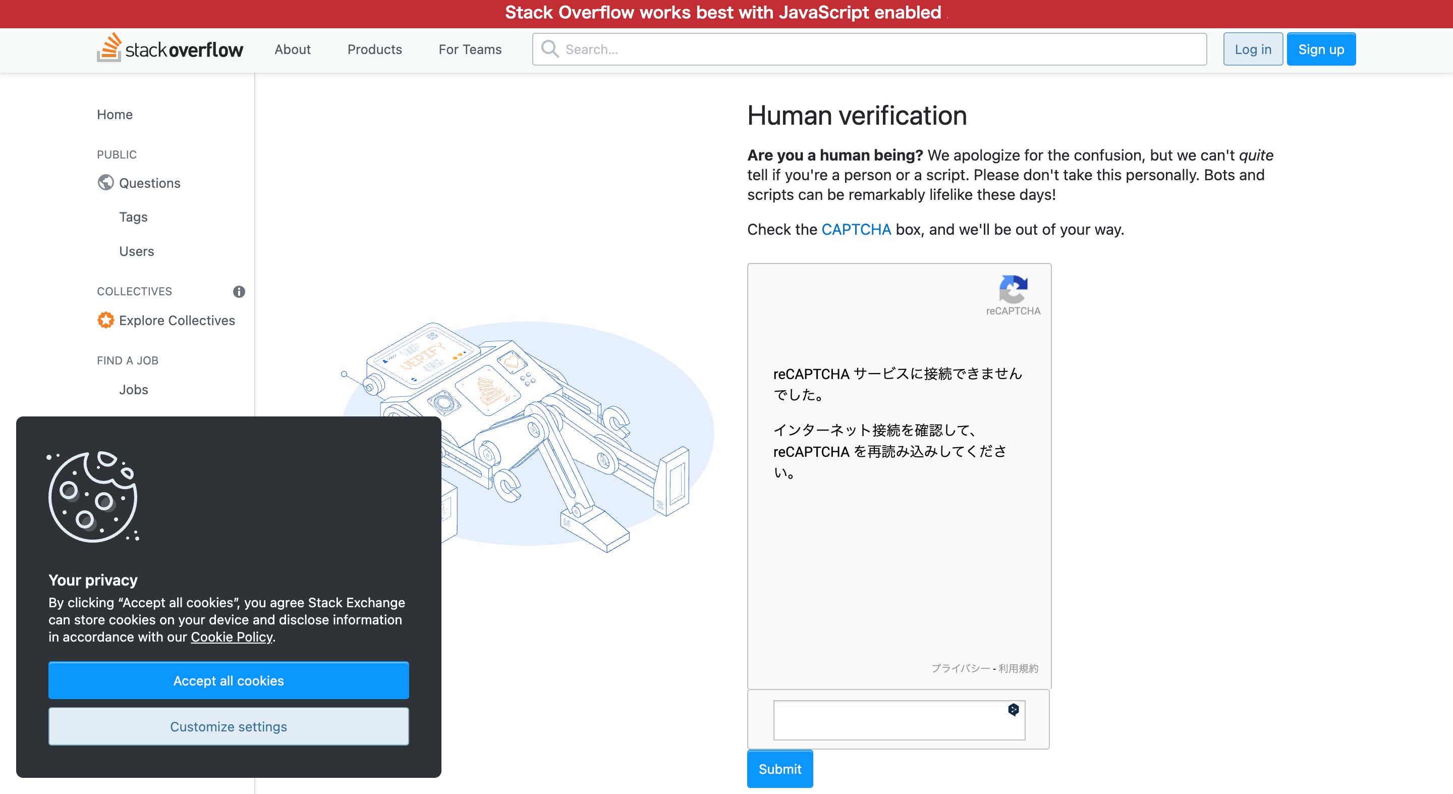Open the About menu item
This screenshot has width=1453, height=794.
coord(292,49)
